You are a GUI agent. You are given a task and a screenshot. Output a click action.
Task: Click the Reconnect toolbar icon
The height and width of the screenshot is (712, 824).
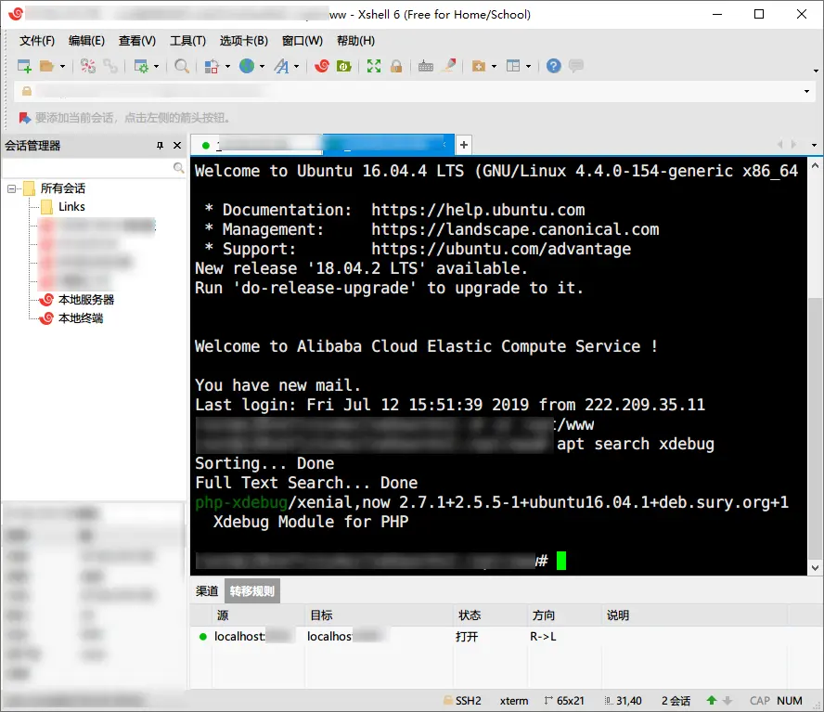[88, 66]
